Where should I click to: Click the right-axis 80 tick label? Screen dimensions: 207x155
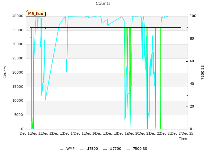coord(192,39)
